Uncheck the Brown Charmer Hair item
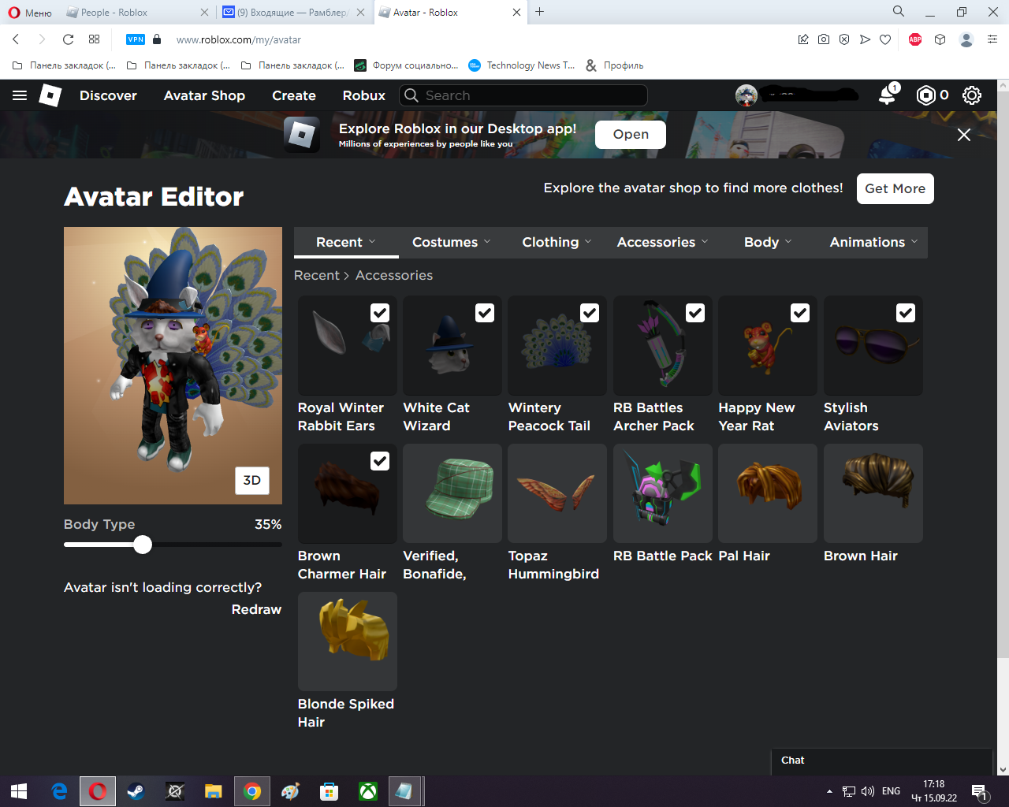Image resolution: width=1009 pixels, height=807 pixels. [380, 461]
